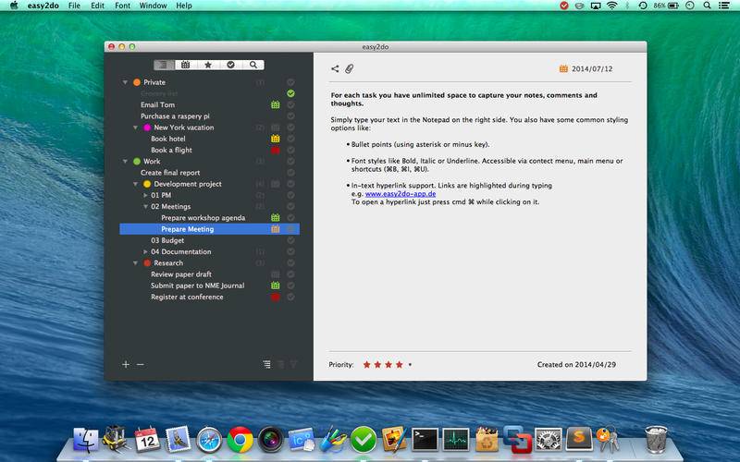The height and width of the screenshot is (462, 740).
Task: Check off Book hotel task
Action: [291, 139]
